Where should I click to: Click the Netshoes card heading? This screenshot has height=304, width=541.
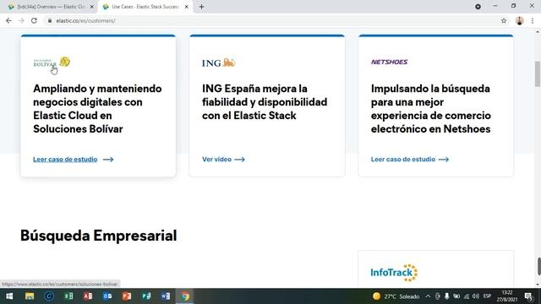tap(431, 109)
